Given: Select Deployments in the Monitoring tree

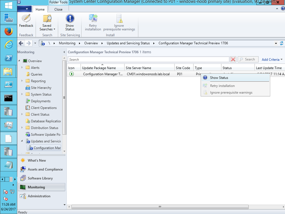Looking at the screenshot, I should pos(38,101).
